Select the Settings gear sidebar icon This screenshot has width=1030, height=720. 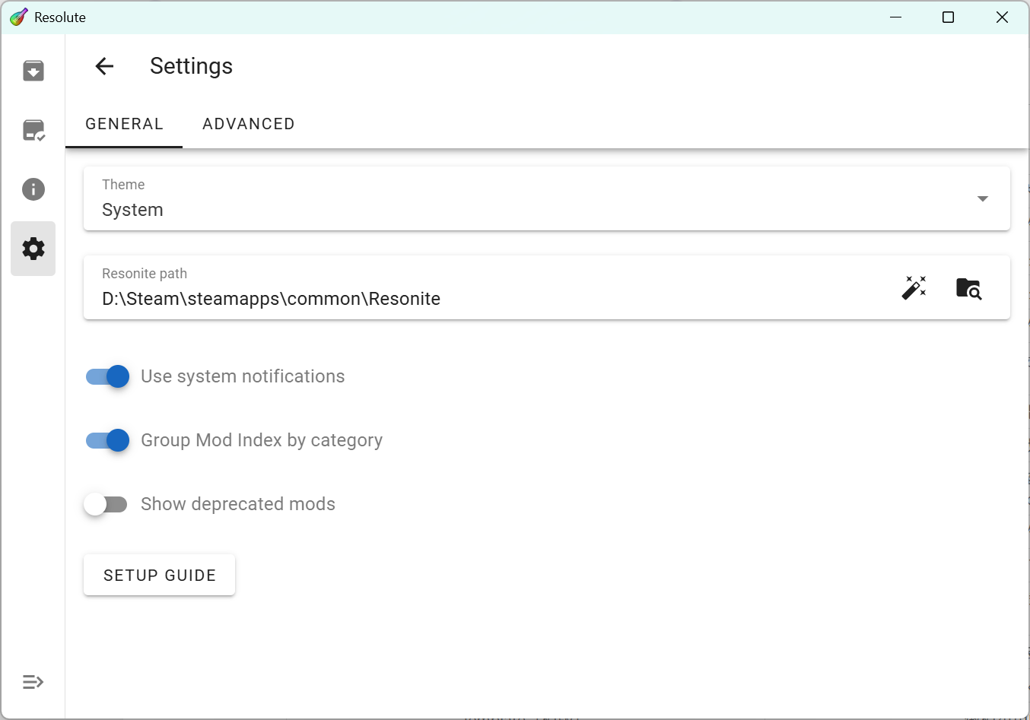pyautogui.click(x=33, y=249)
